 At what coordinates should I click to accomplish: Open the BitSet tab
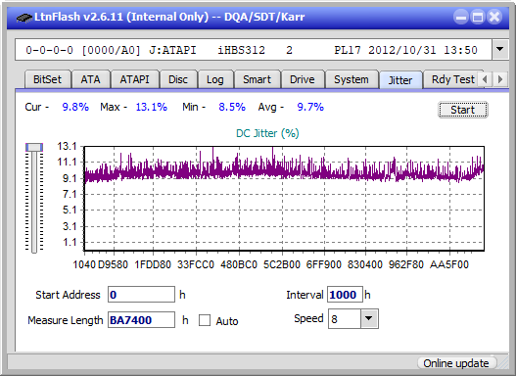[47, 79]
